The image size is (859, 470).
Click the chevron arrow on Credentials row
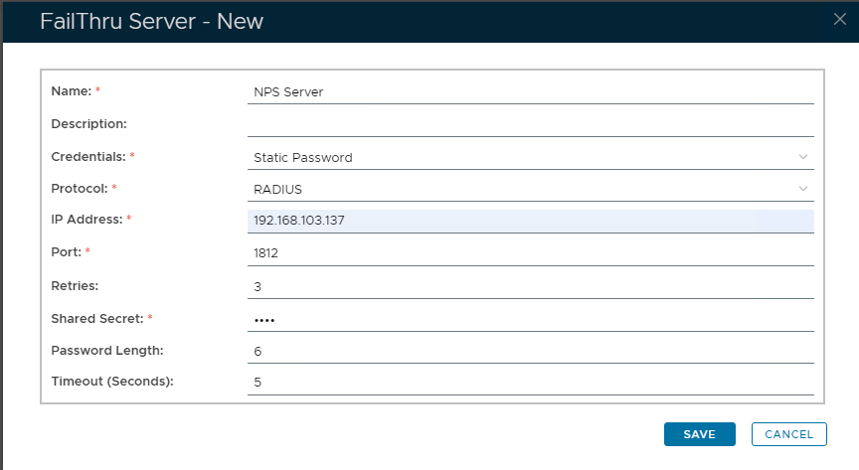click(803, 157)
